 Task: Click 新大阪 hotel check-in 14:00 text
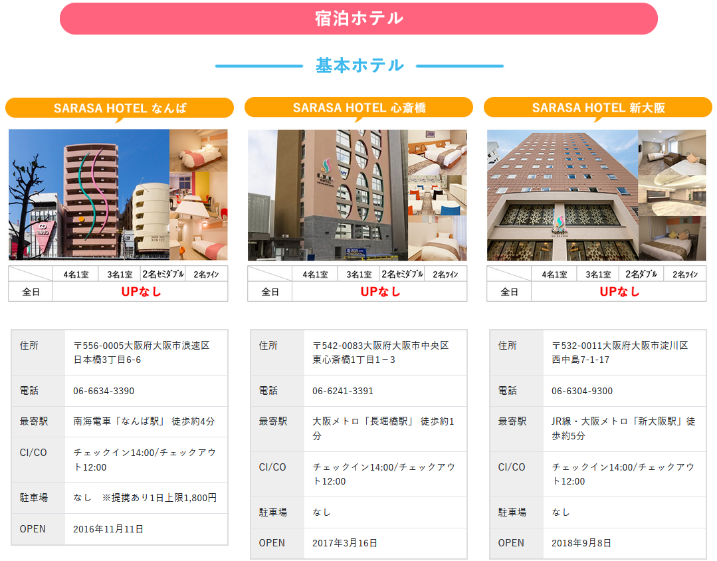click(623, 474)
